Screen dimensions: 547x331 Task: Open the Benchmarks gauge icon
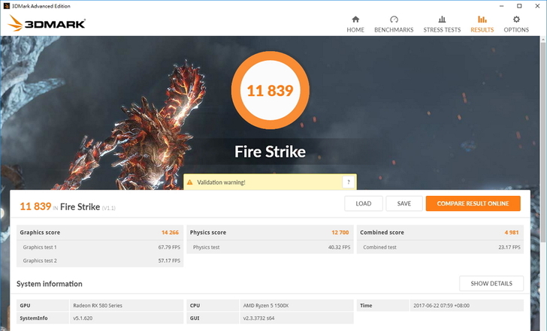point(394,20)
